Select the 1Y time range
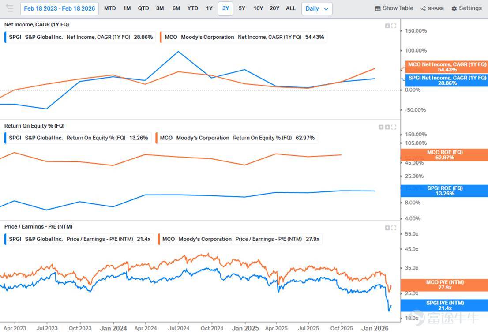Viewport: 488px width, 334px height. click(210, 8)
